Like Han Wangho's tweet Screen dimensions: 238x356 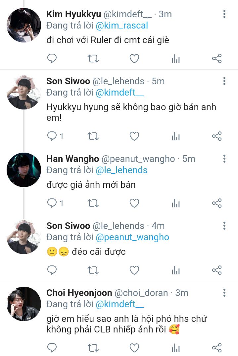click(x=134, y=203)
